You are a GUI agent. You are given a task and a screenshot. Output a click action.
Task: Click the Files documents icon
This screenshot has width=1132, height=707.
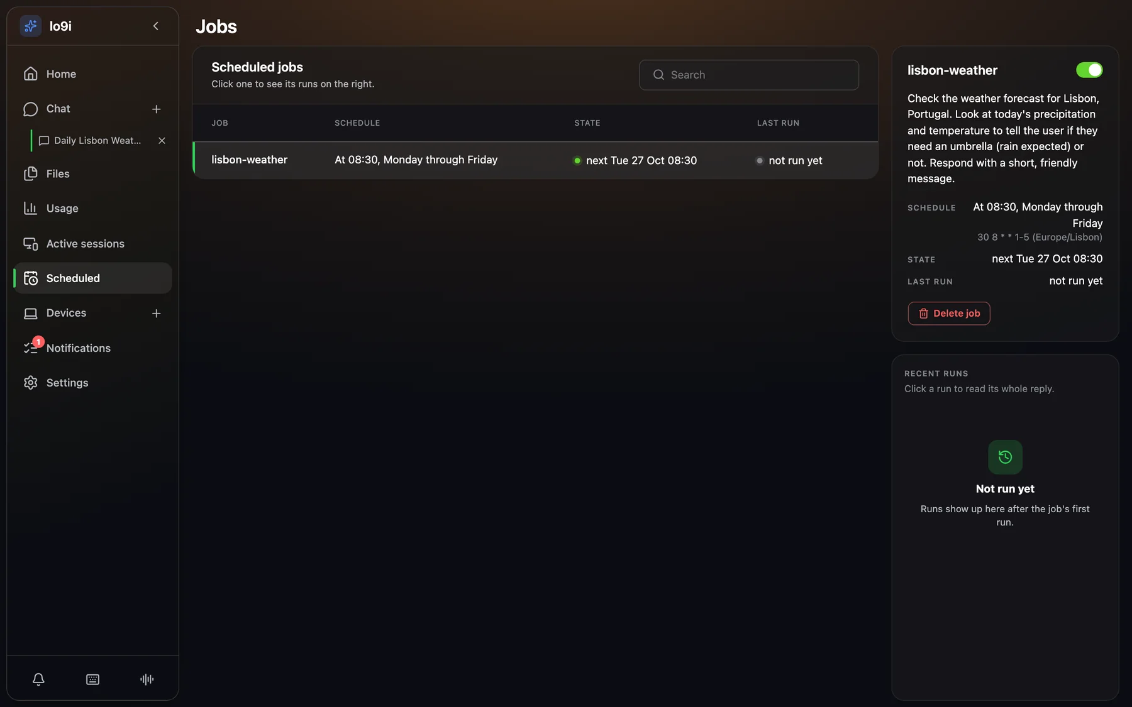click(30, 174)
